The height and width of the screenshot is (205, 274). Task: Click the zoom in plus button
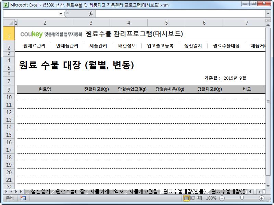[x=262, y=198]
